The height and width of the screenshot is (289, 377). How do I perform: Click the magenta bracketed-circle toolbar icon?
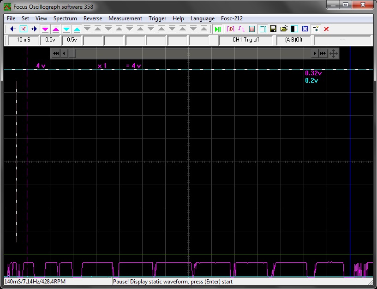click(231, 29)
